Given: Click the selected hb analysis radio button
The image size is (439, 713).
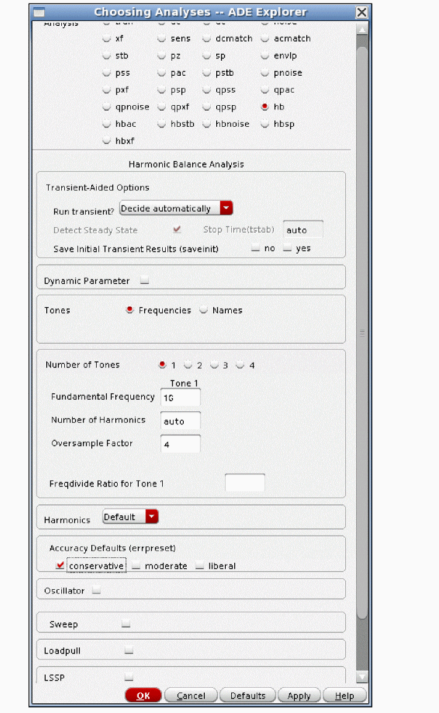Looking at the screenshot, I should click(x=264, y=106).
